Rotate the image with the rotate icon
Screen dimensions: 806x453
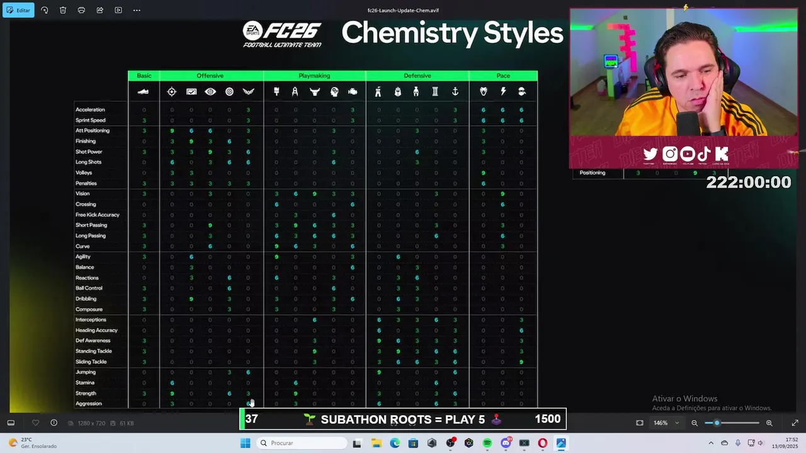coord(44,10)
